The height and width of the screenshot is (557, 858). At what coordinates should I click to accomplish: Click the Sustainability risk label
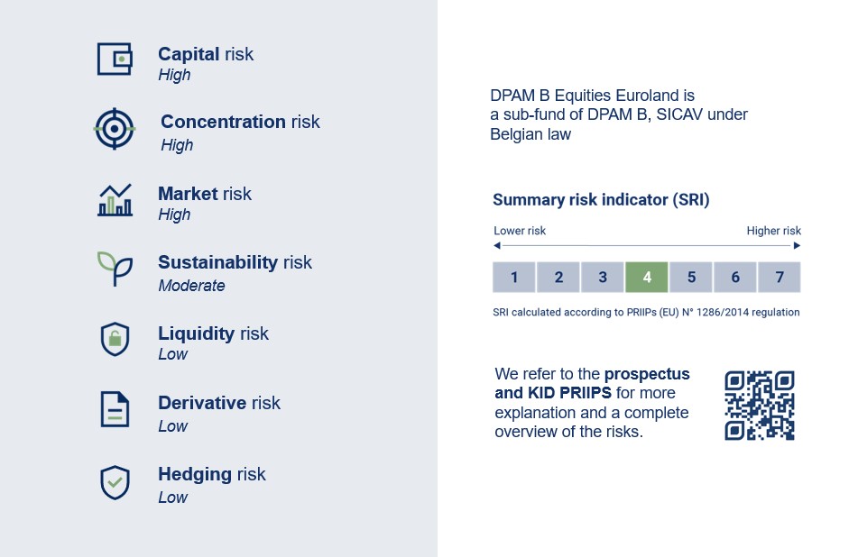pyautogui.click(x=235, y=262)
